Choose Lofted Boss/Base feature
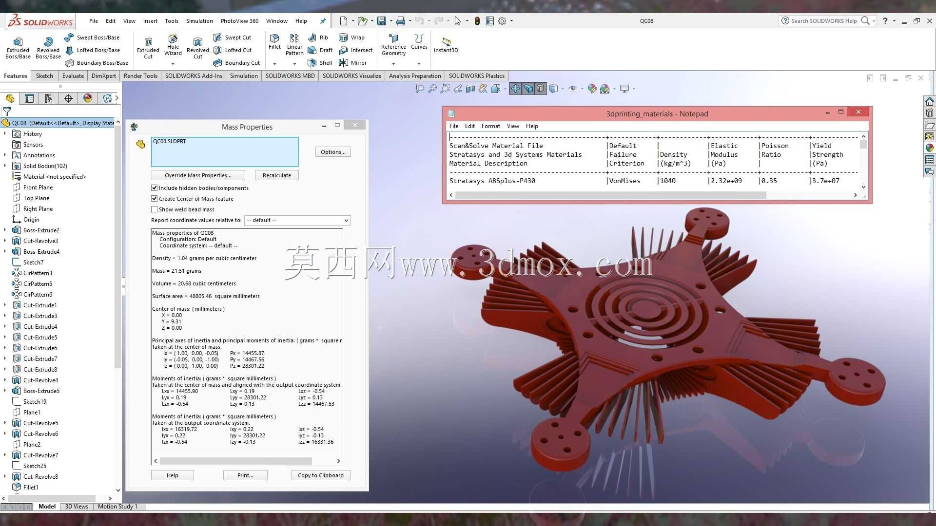This screenshot has height=526, width=936. pos(92,50)
